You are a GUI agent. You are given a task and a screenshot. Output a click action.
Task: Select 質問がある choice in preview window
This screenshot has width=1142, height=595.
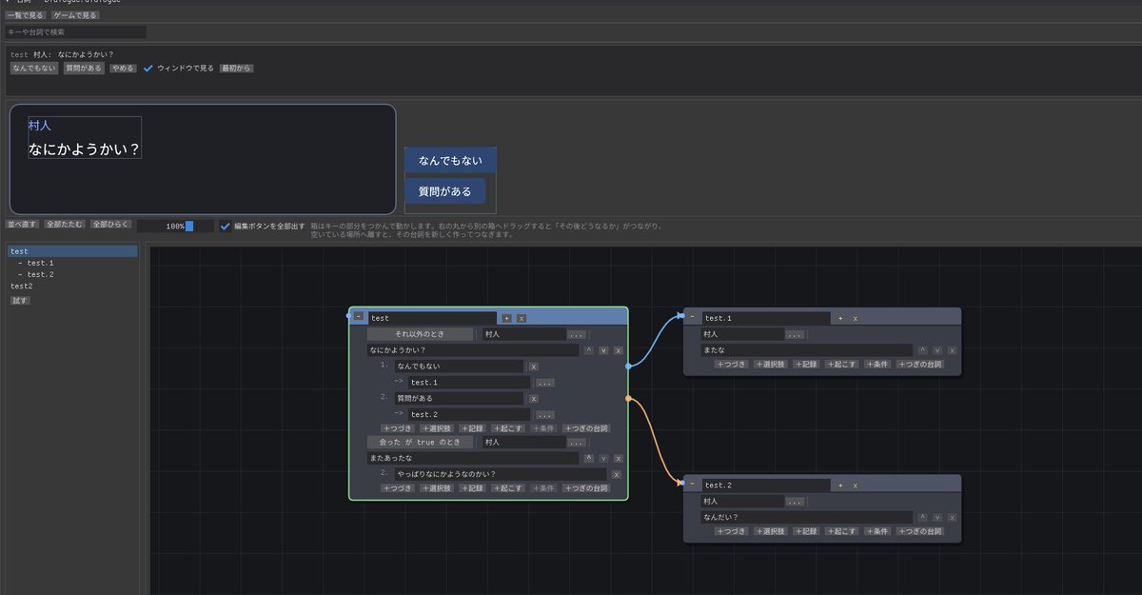click(x=445, y=191)
